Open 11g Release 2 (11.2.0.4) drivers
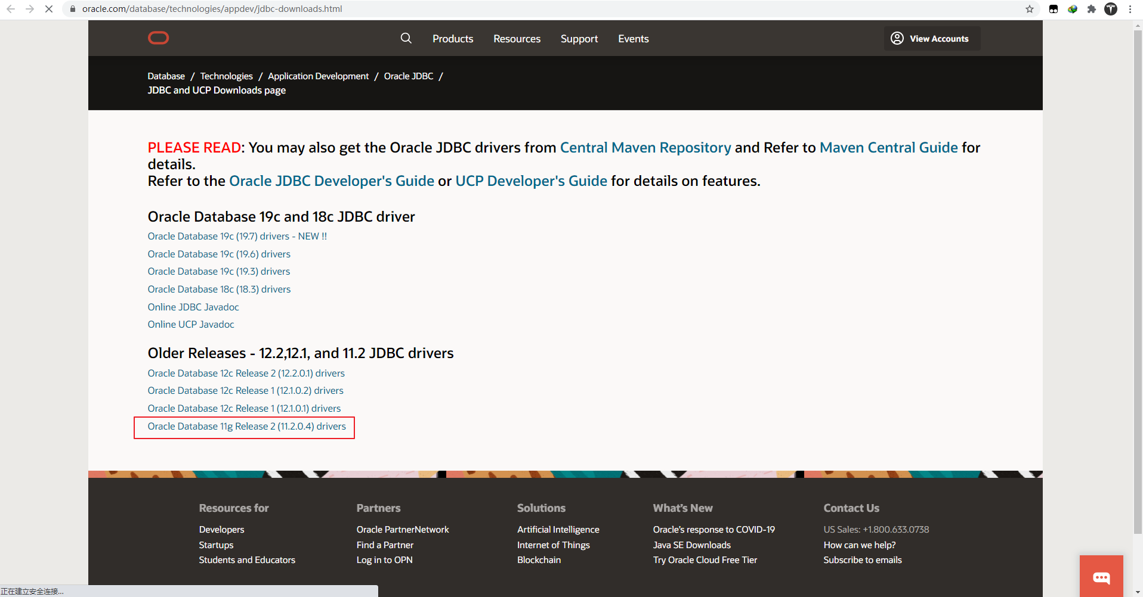The width and height of the screenshot is (1143, 597). 247,427
